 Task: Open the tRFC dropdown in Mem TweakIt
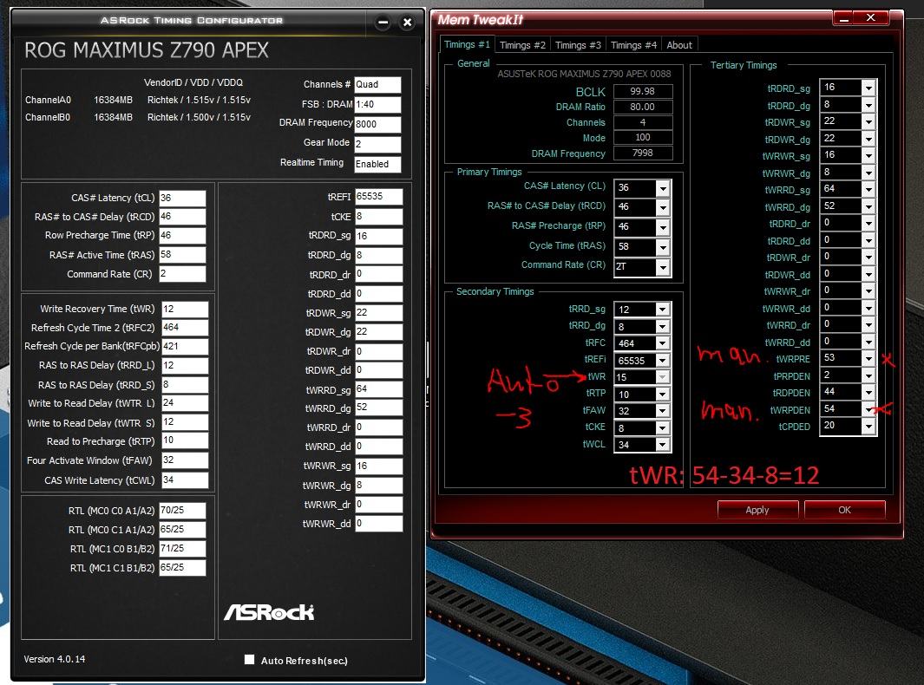point(662,343)
